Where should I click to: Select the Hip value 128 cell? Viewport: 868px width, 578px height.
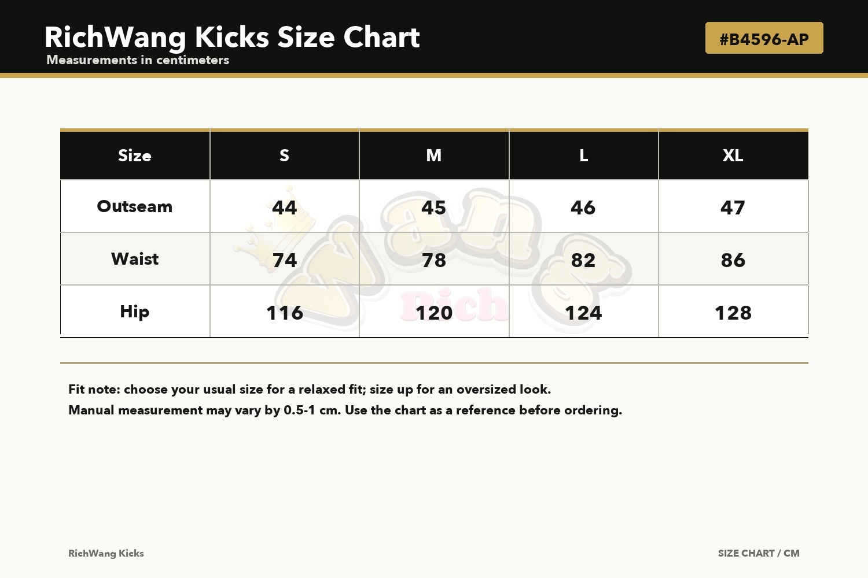[x=733, y=312]
